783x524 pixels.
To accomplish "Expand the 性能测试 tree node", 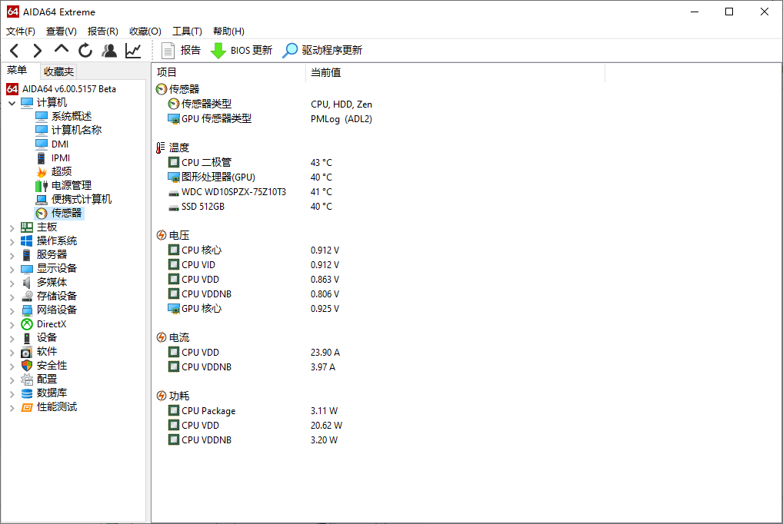I will tap(12, 408).
